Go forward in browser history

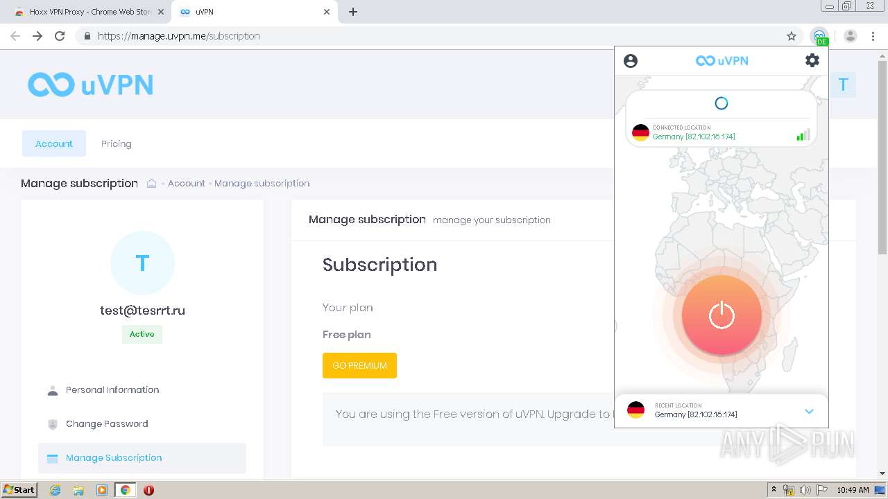(x=37, y=36)
